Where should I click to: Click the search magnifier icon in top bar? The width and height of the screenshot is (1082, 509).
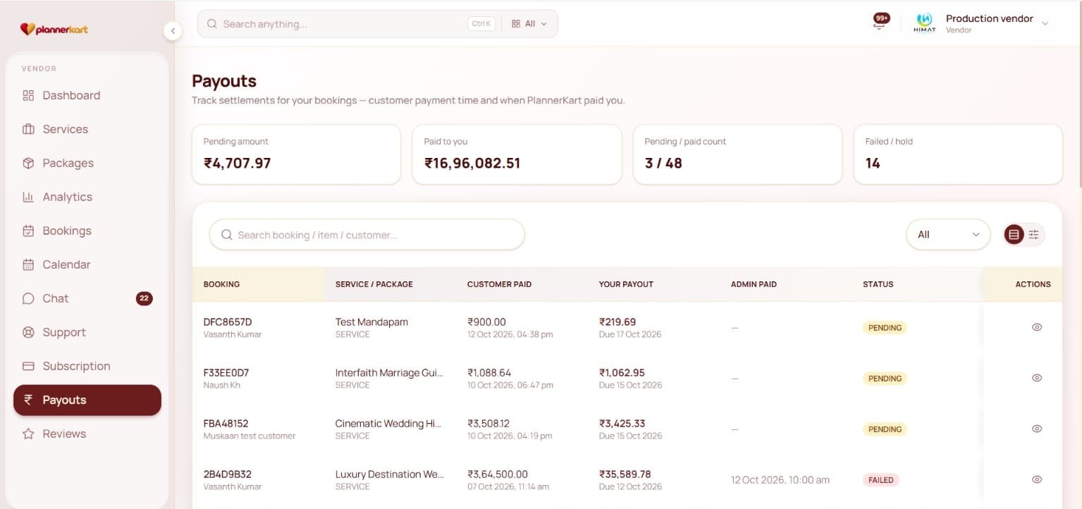coord(212,24)
